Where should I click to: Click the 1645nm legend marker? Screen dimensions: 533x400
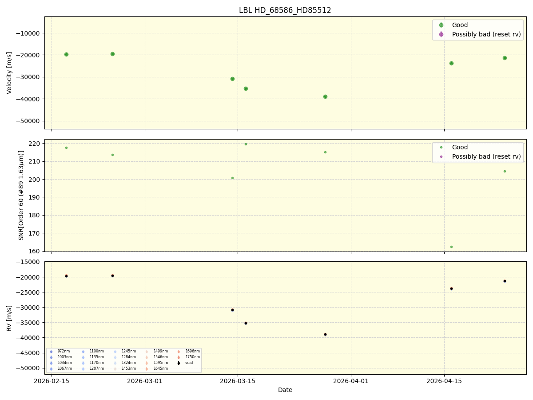147,369
